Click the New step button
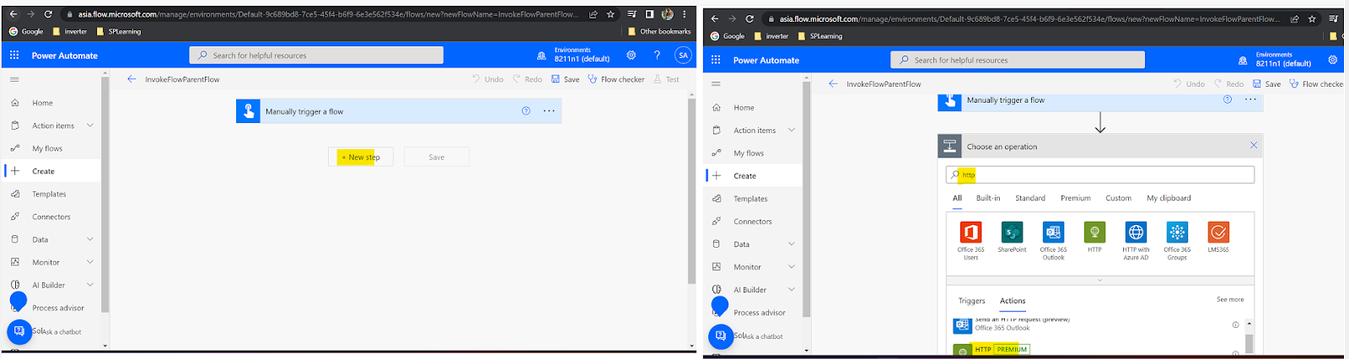The image size is (1349, 359). (x=361, y=157)
